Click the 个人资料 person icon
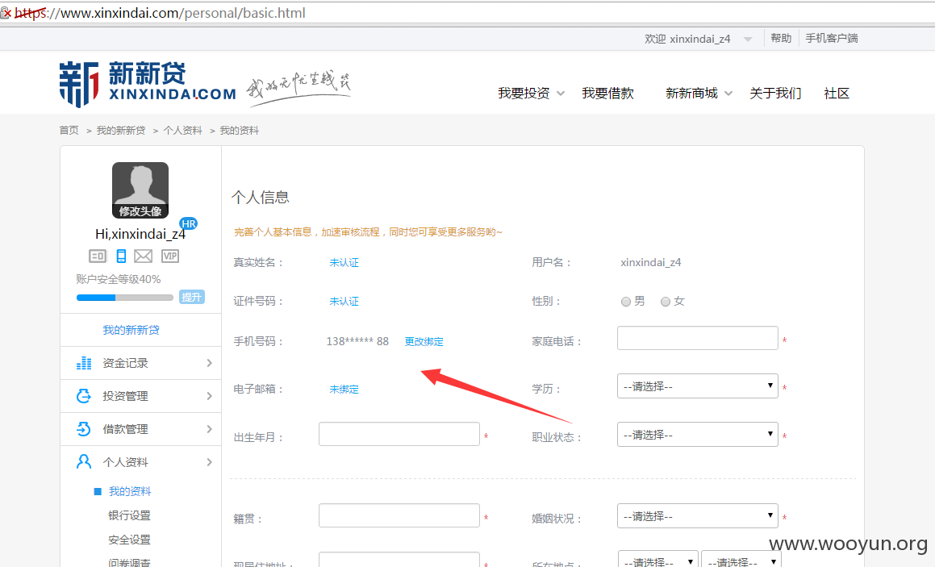 pos(84,462)
